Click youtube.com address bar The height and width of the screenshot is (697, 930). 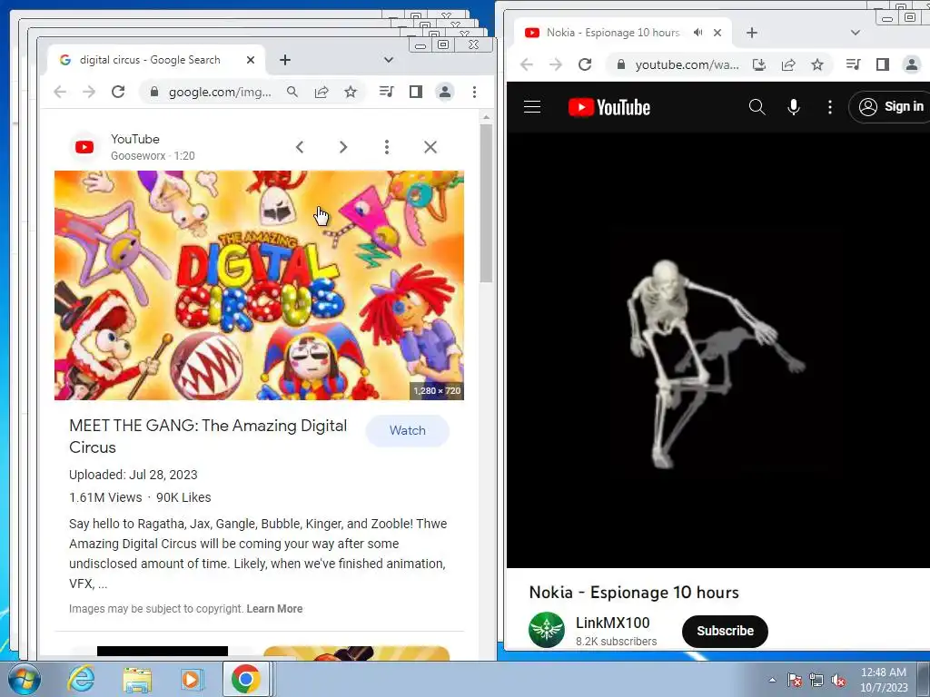[x=687, y=64]
